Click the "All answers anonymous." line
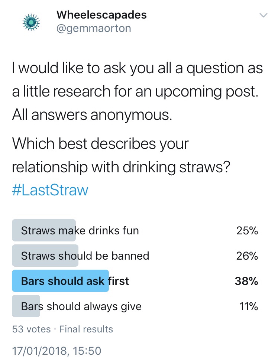 92,116
